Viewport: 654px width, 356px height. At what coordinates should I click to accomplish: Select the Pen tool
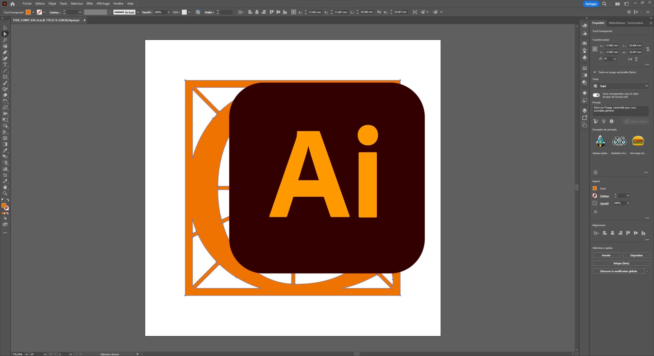tap(5, 52)
